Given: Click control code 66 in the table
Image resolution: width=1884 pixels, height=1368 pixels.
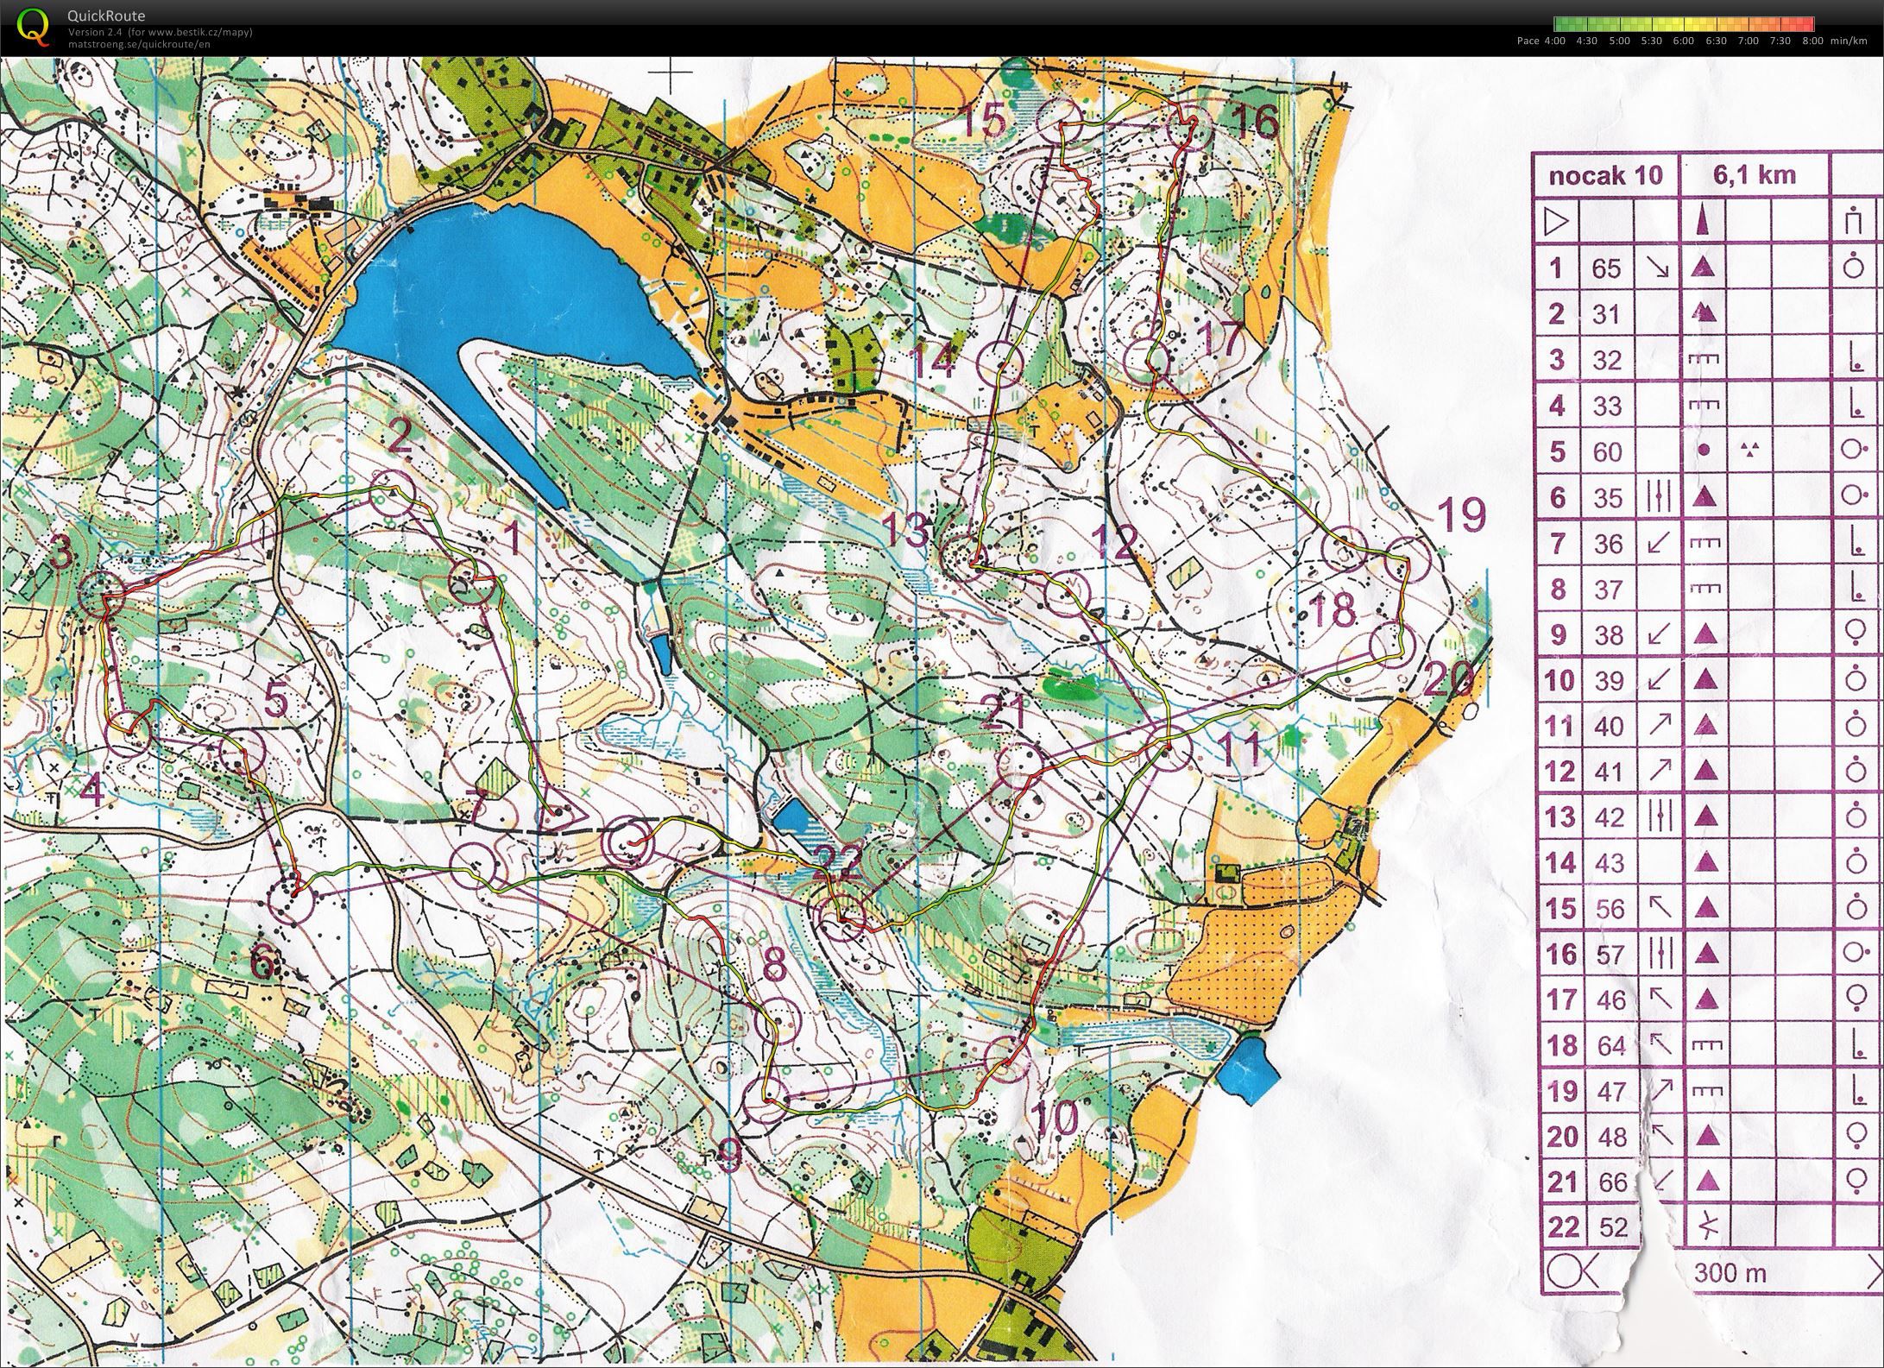Looking at the screenshot, I should 1611,1182.
